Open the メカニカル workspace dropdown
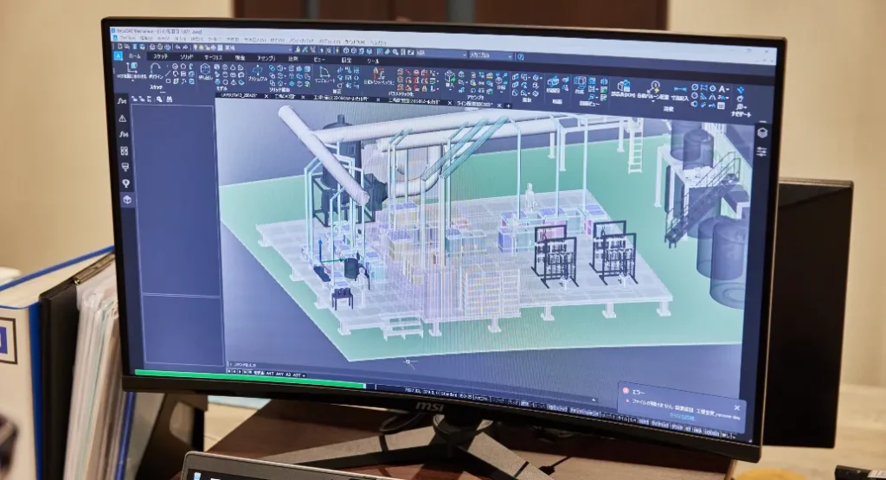Screen dimensions: 886x480 point(491,55)
